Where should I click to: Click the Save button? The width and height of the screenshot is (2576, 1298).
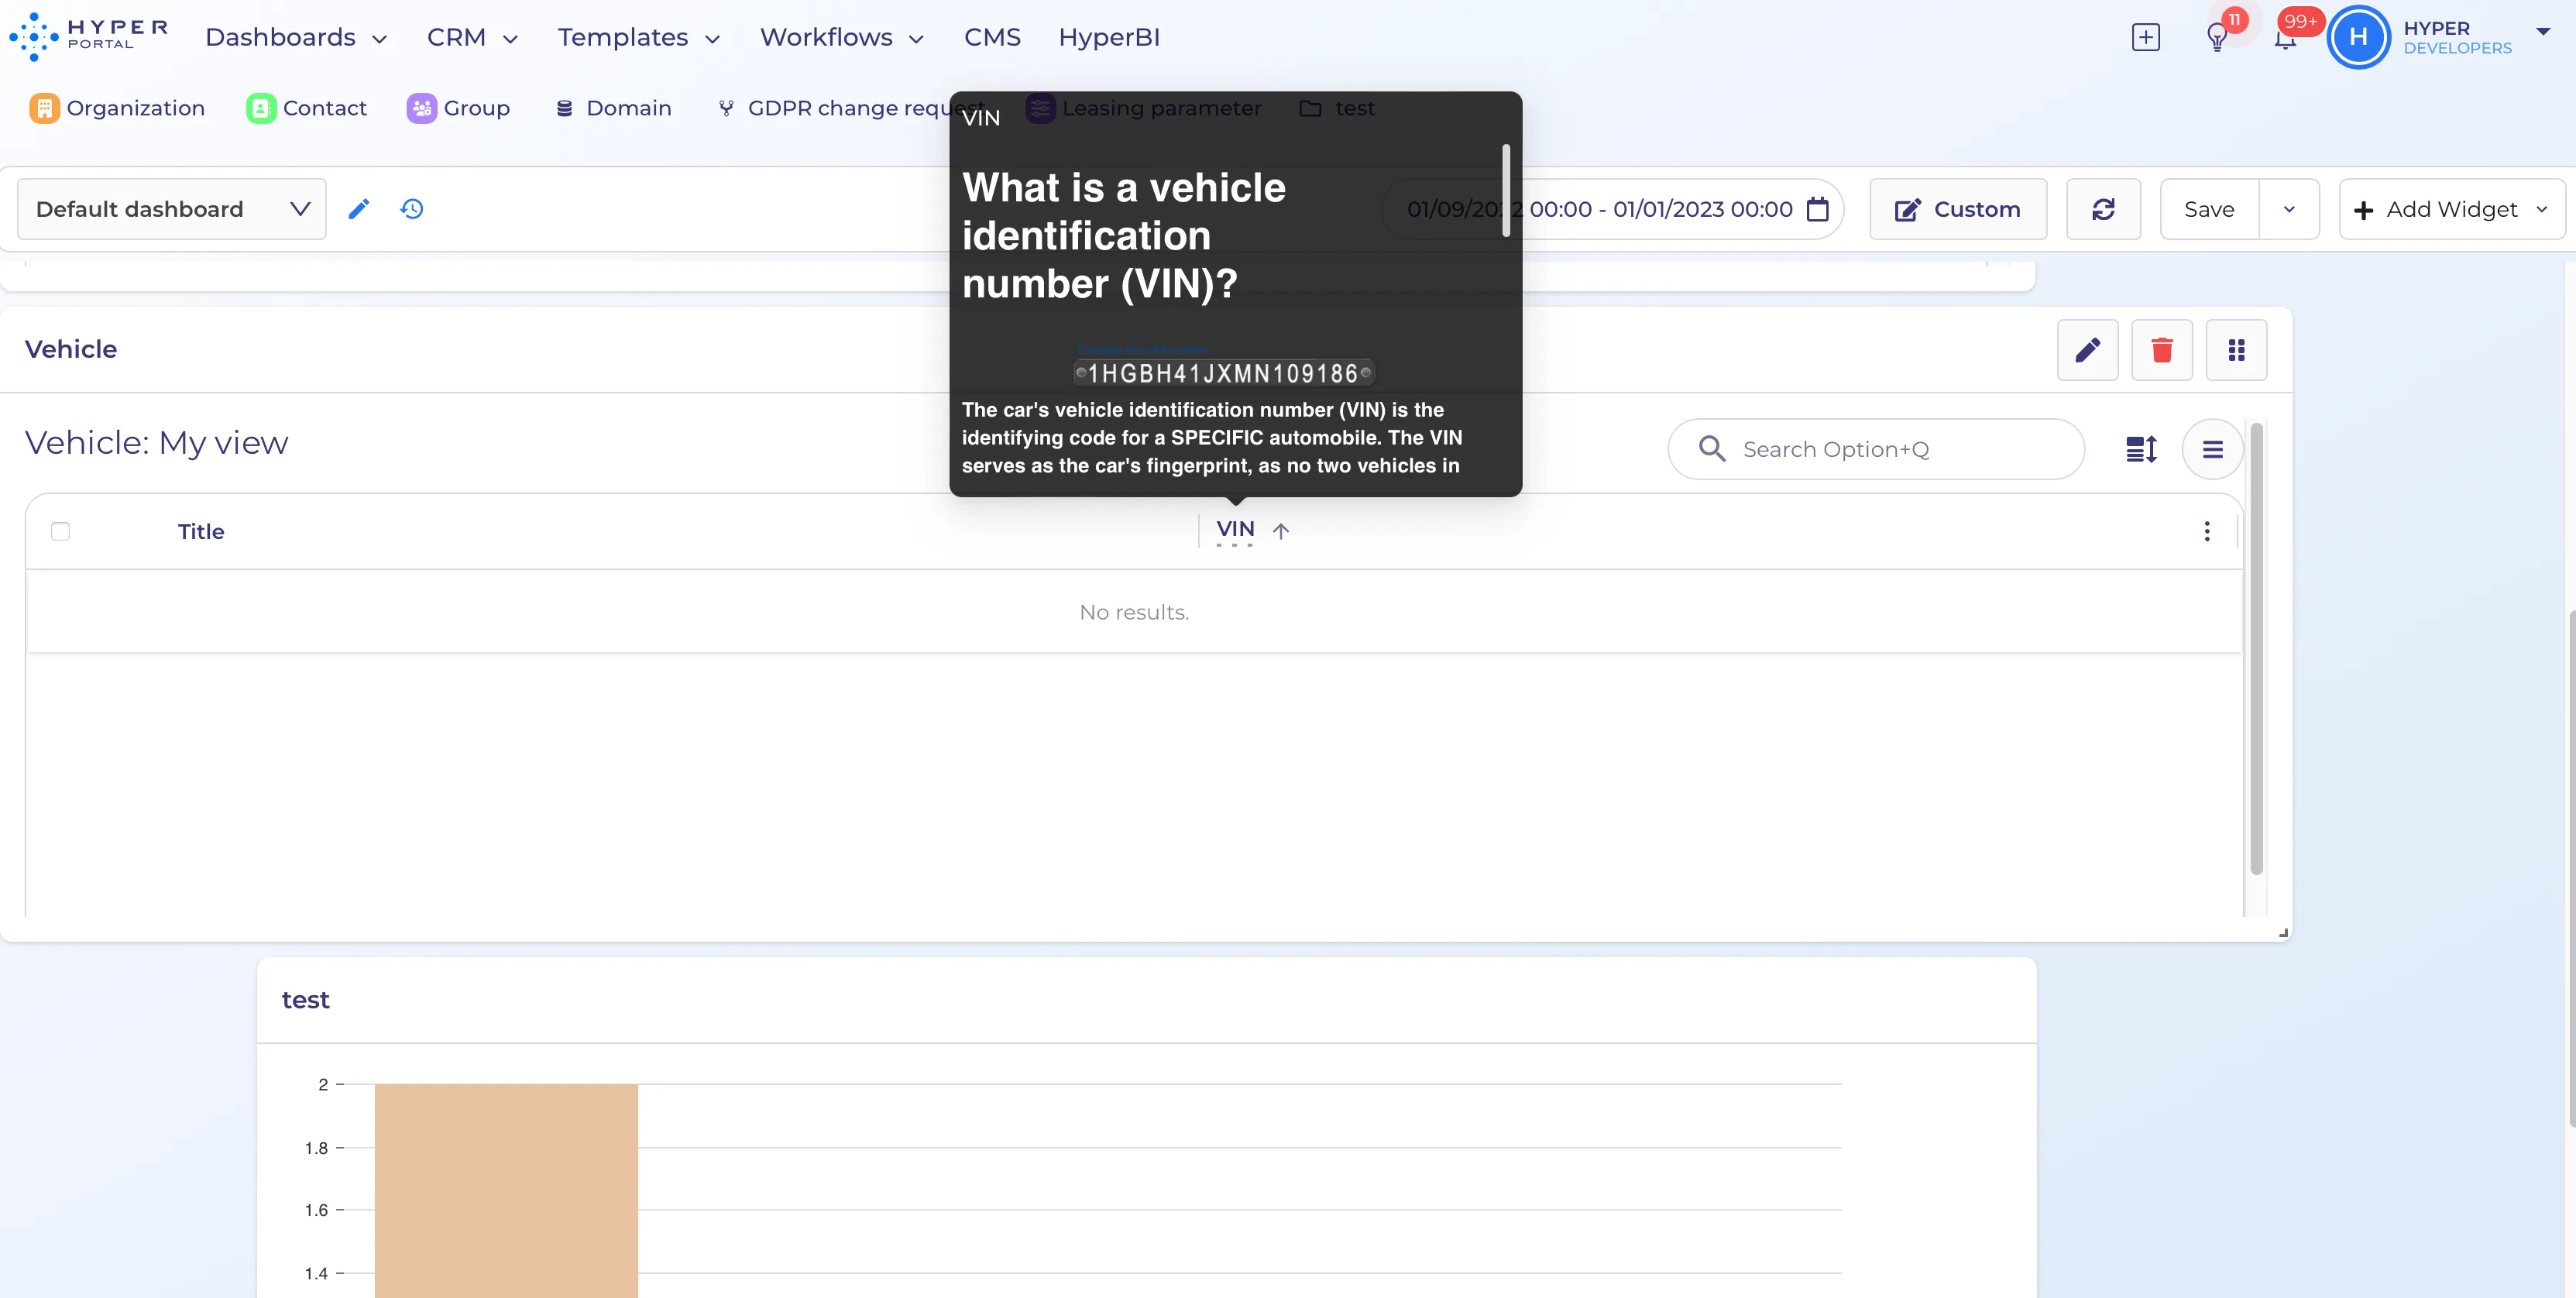pyautogui.click(x=2208, y=209)
